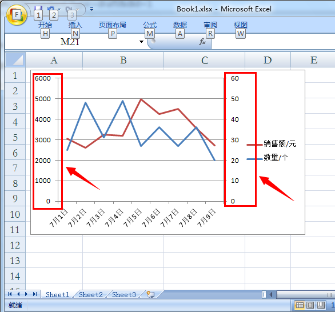Click the 销售额/元 legend entry
The image size is (335, 312).
pos(272,144)
